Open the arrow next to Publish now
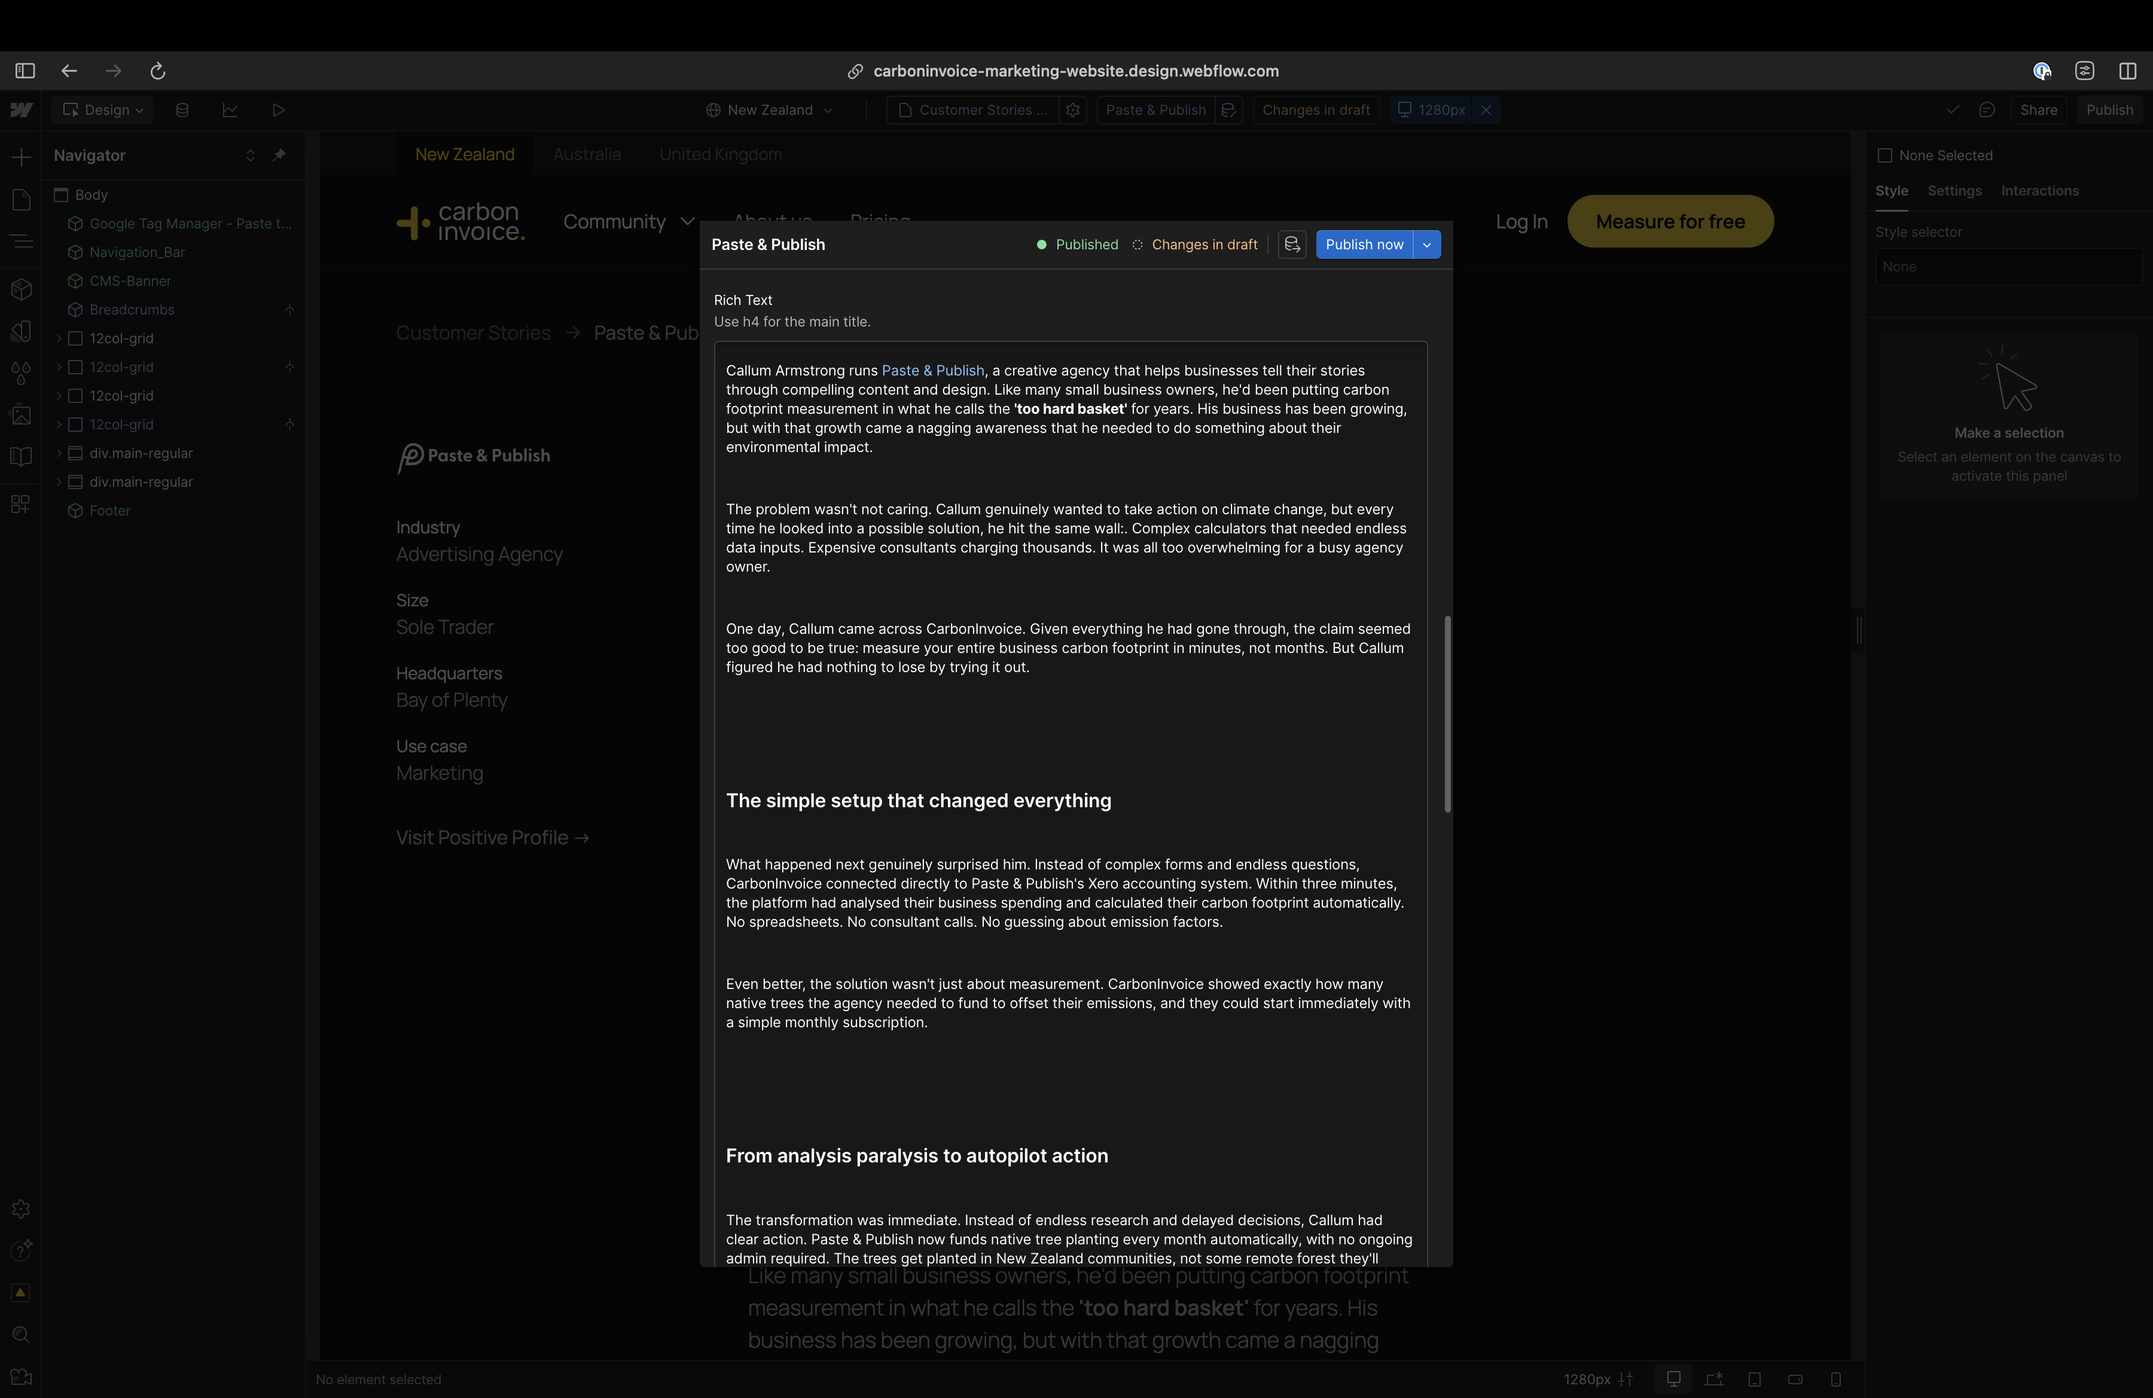Viewport: 2153px width, 1398px height. (x=1426, y=244)
